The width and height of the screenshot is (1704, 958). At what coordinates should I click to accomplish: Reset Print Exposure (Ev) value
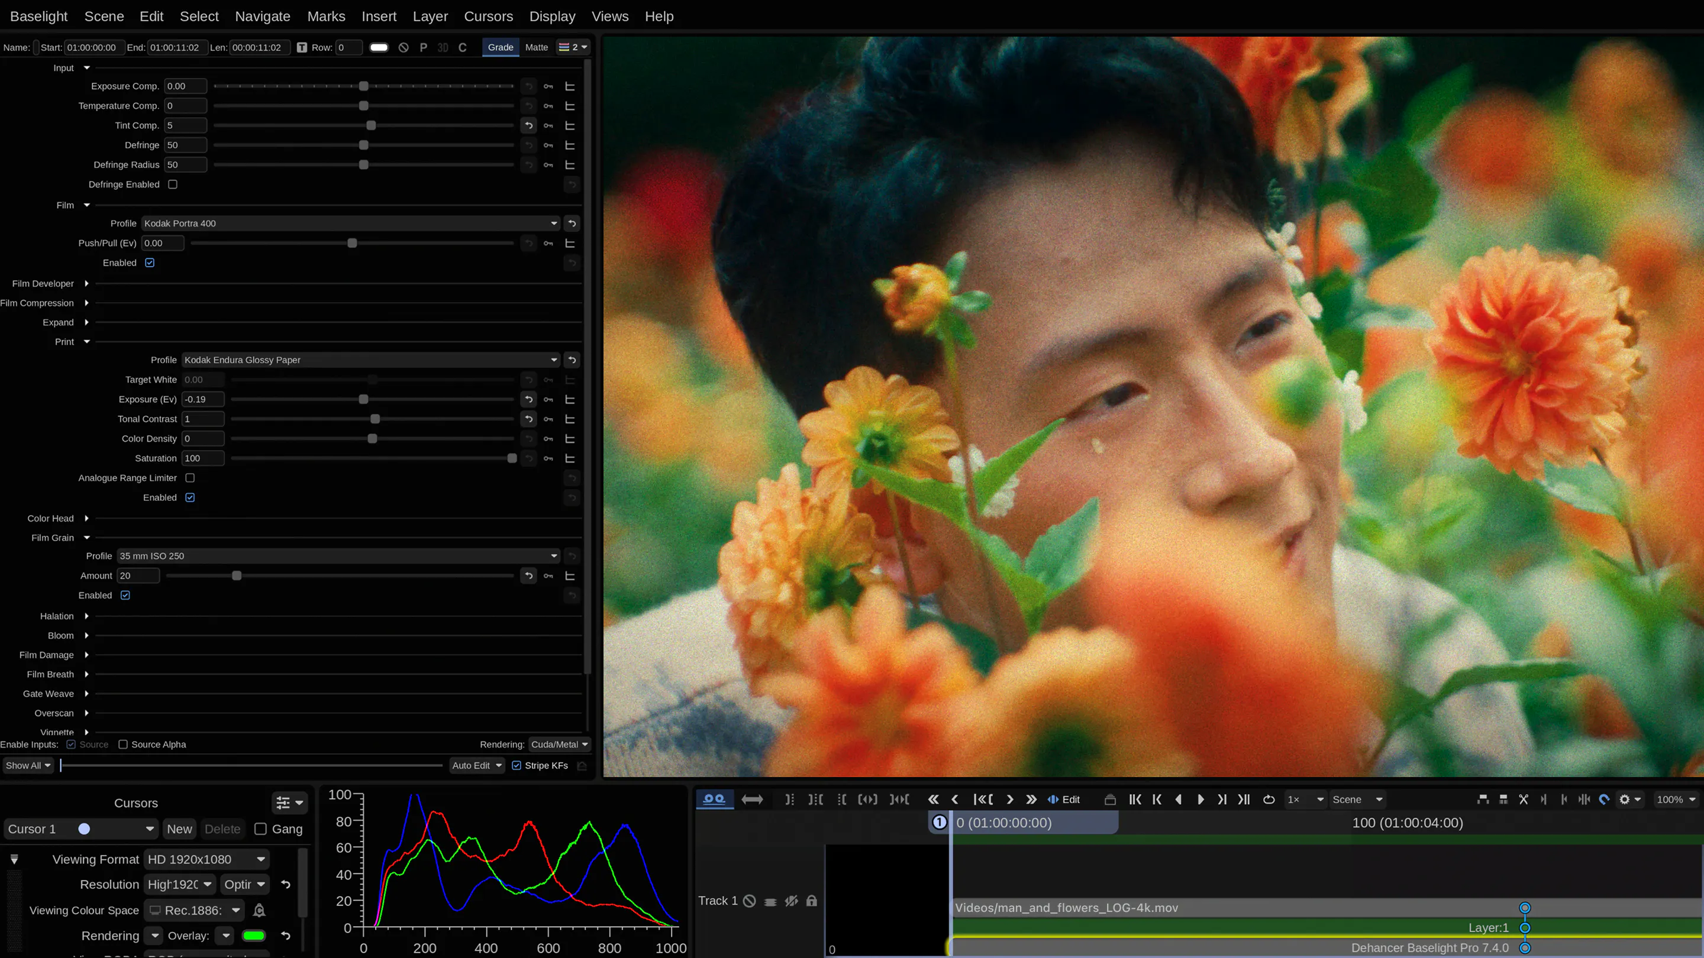click(x=528, y=399)
